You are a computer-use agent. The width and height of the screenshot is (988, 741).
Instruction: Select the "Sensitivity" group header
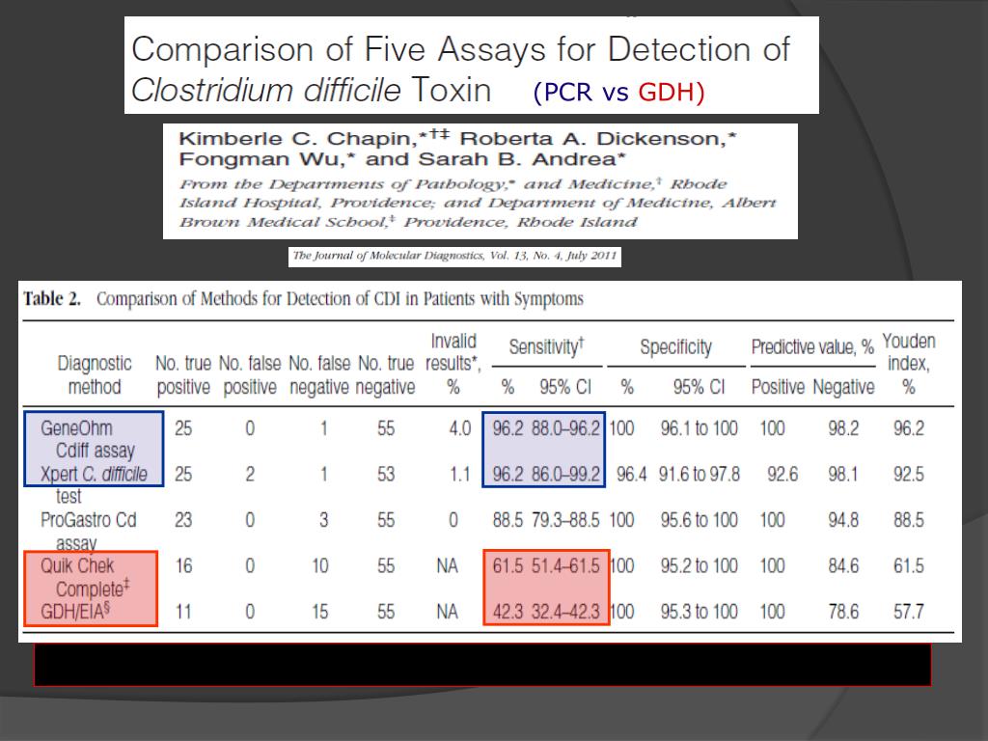(x=546, y=346)
